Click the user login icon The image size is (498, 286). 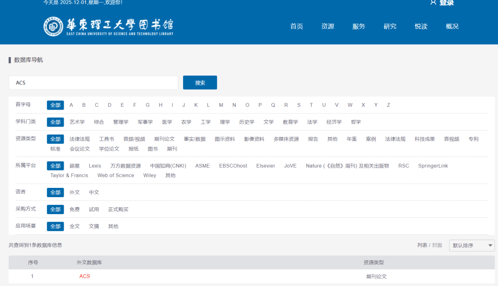[x=433, y=2]
